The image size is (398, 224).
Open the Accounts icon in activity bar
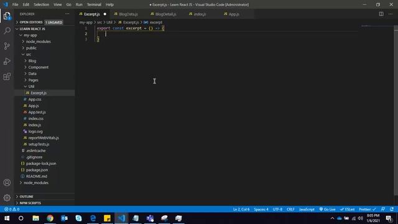(7, 182)
